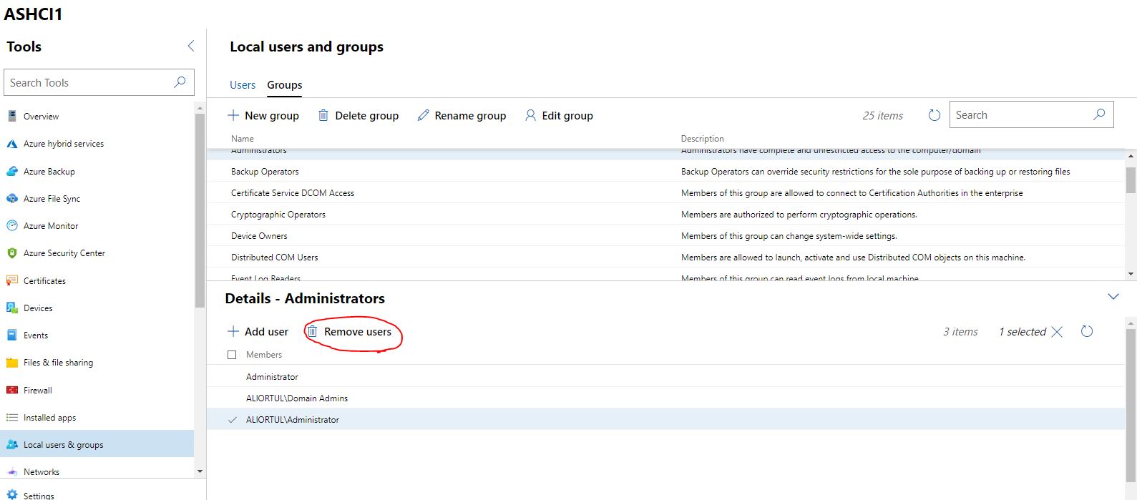Open Events from the Tools menu
Screen dimensions: 1137x500
[x=36, y=335]
